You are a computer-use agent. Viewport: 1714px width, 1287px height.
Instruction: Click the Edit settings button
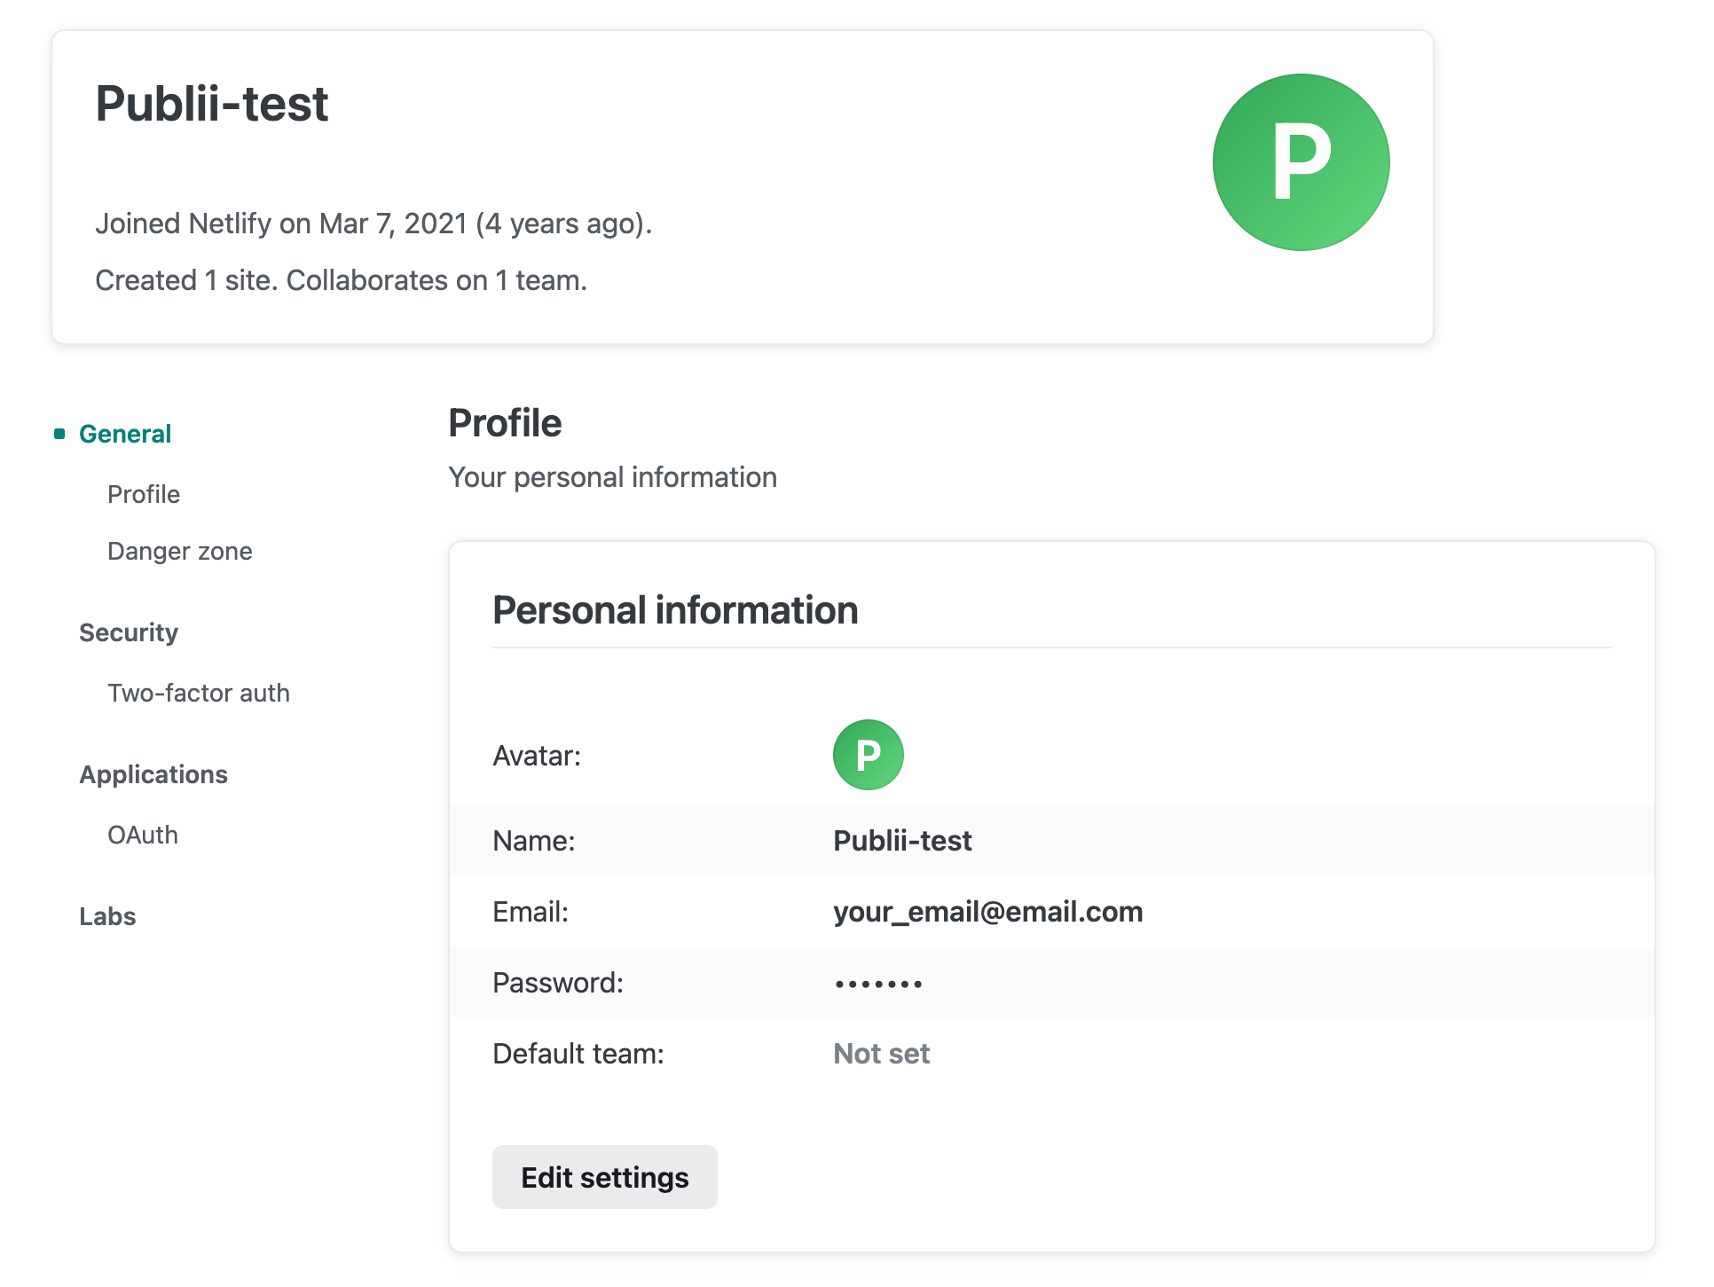[x=604, y=1176]
